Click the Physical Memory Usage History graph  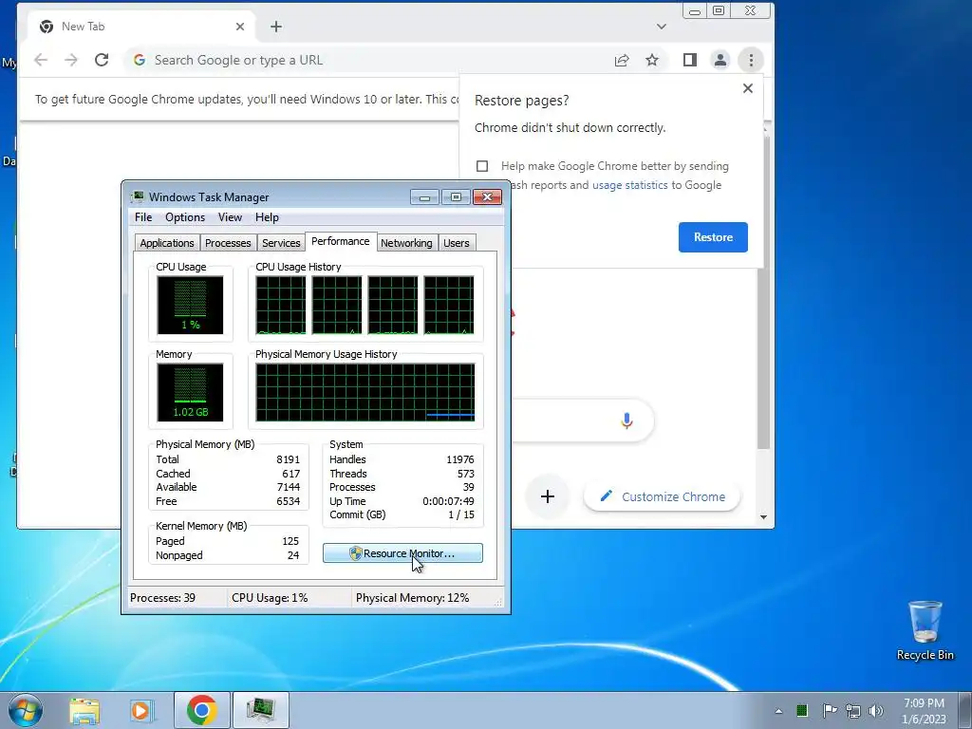pyautogui.click(x=365, y=392)
